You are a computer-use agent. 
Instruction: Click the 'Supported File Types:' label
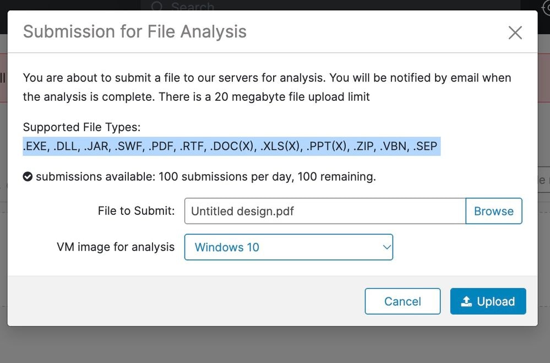tap(81, 127)
